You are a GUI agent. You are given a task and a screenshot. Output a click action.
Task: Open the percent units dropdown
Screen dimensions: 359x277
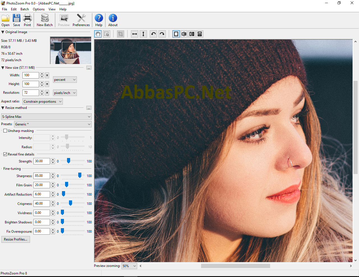tap(65, 80)
